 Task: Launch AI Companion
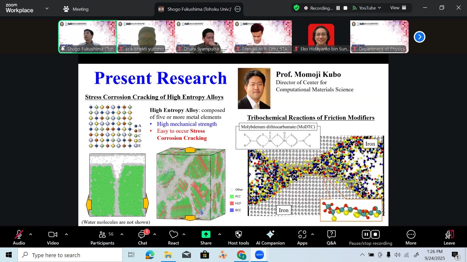click(270, 238)
